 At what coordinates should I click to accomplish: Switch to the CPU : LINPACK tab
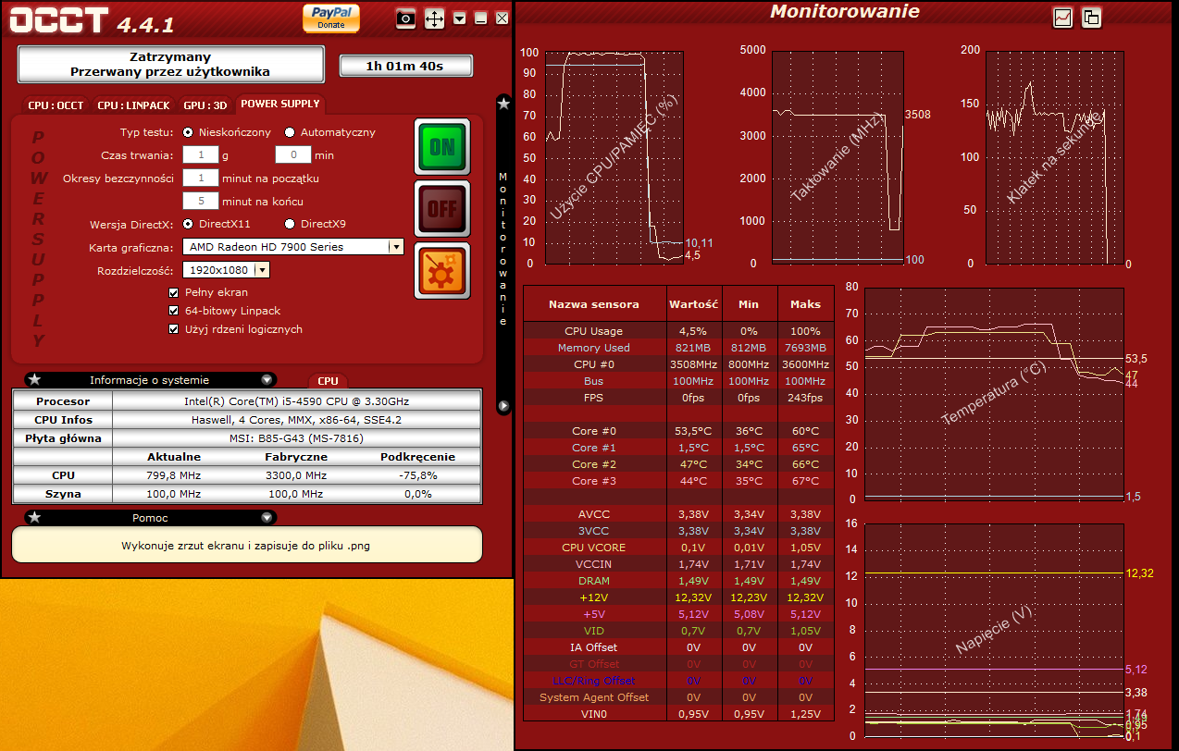point(134,105)
